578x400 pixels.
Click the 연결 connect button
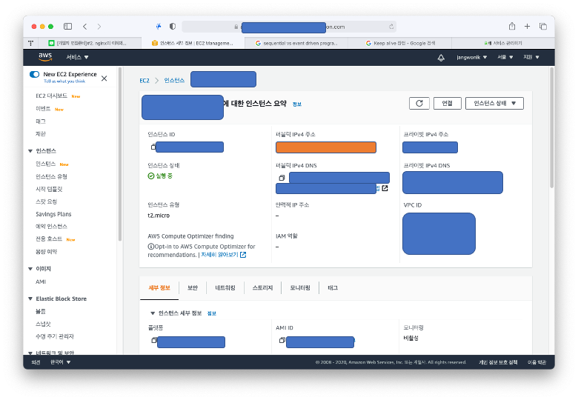click(447, 104)
